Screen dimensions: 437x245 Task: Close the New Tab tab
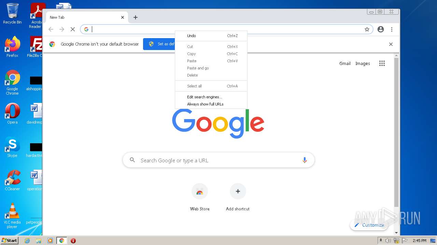click(123, 17)
